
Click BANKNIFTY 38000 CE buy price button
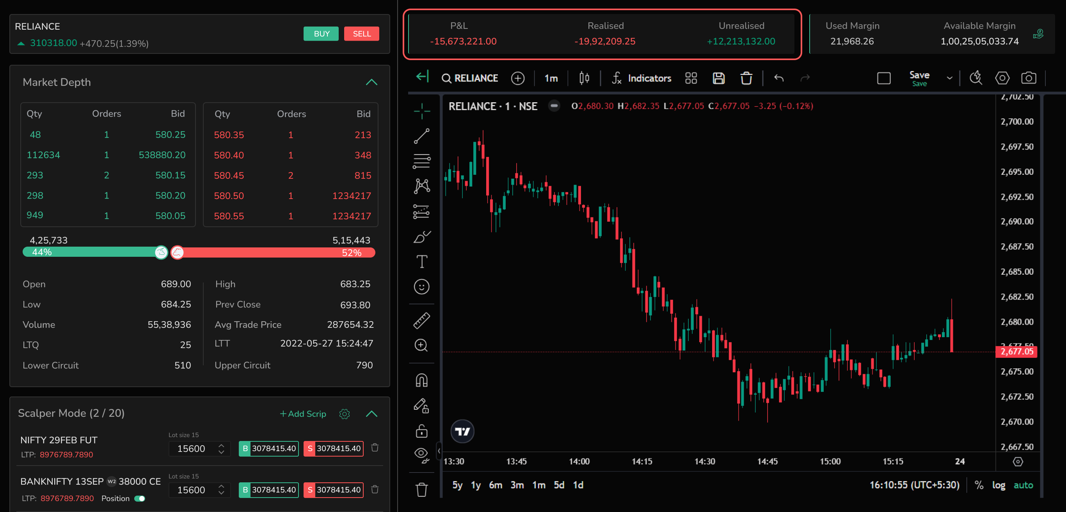[x=268, y=490]
